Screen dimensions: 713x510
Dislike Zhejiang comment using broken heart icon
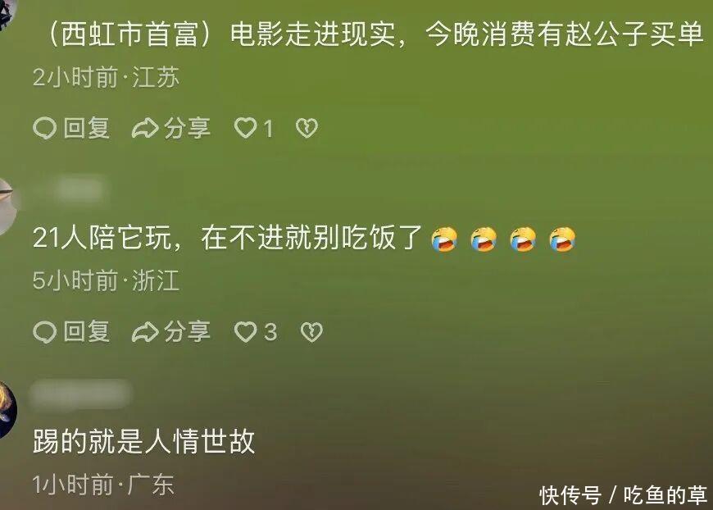coord(312,331)
